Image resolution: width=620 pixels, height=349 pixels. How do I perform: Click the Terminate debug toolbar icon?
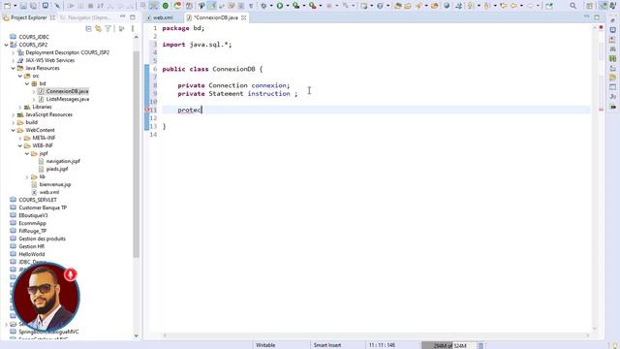tap(90, 6)
